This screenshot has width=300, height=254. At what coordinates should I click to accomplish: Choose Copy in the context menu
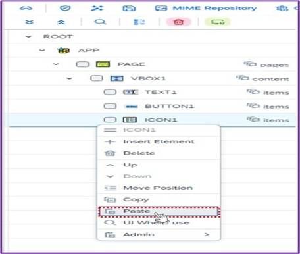point(159,199)
